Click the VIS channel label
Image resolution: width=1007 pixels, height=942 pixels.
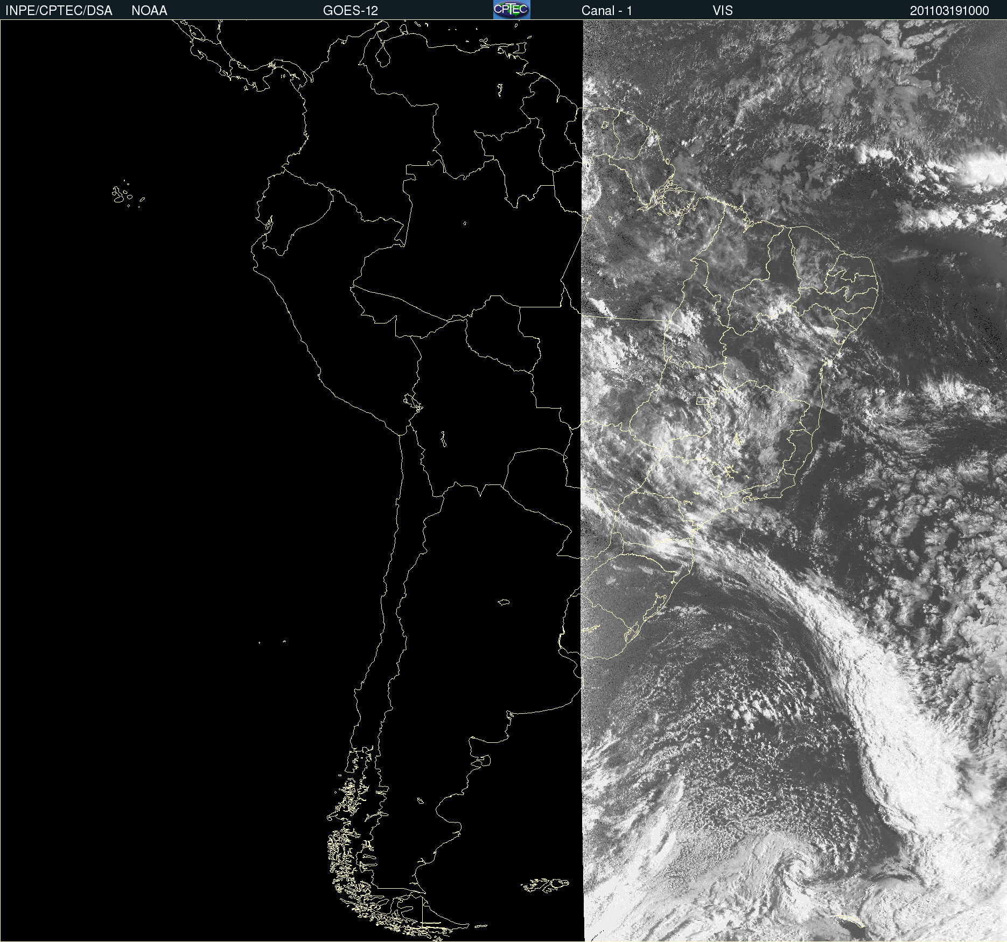tap(723, 11)
